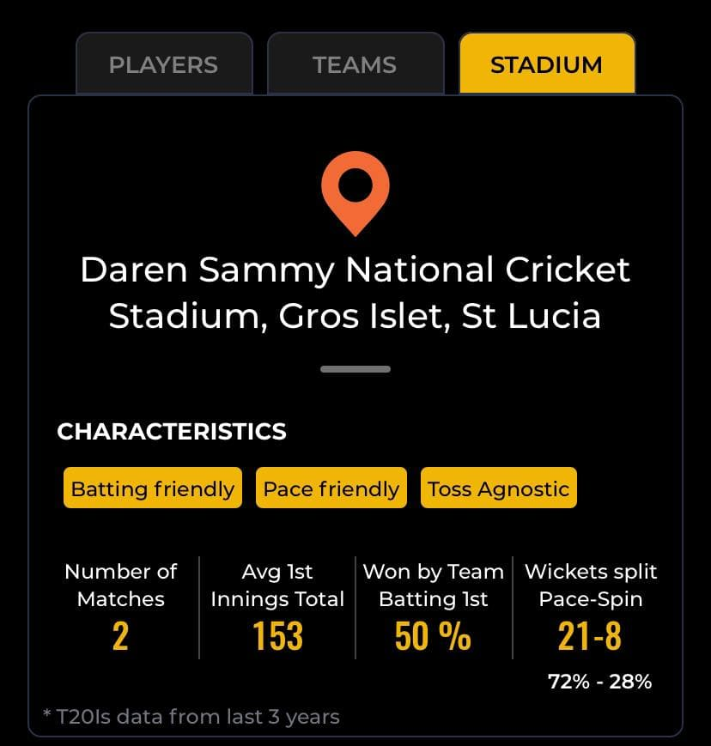Click the gray divider handle below stadium name

(355, 369)
